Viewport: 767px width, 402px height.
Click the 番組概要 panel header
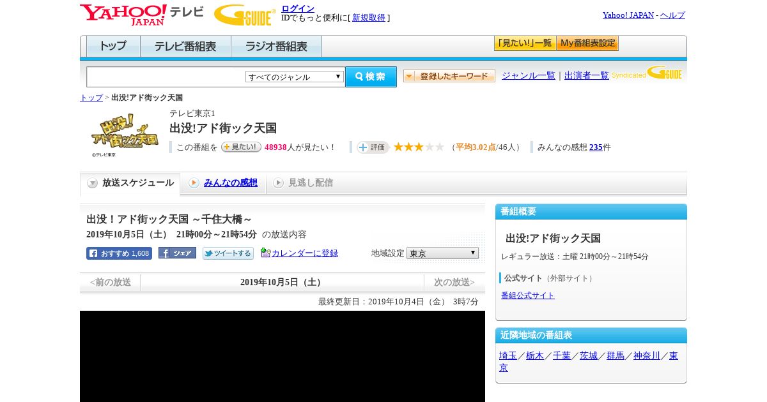coord(591,212)
